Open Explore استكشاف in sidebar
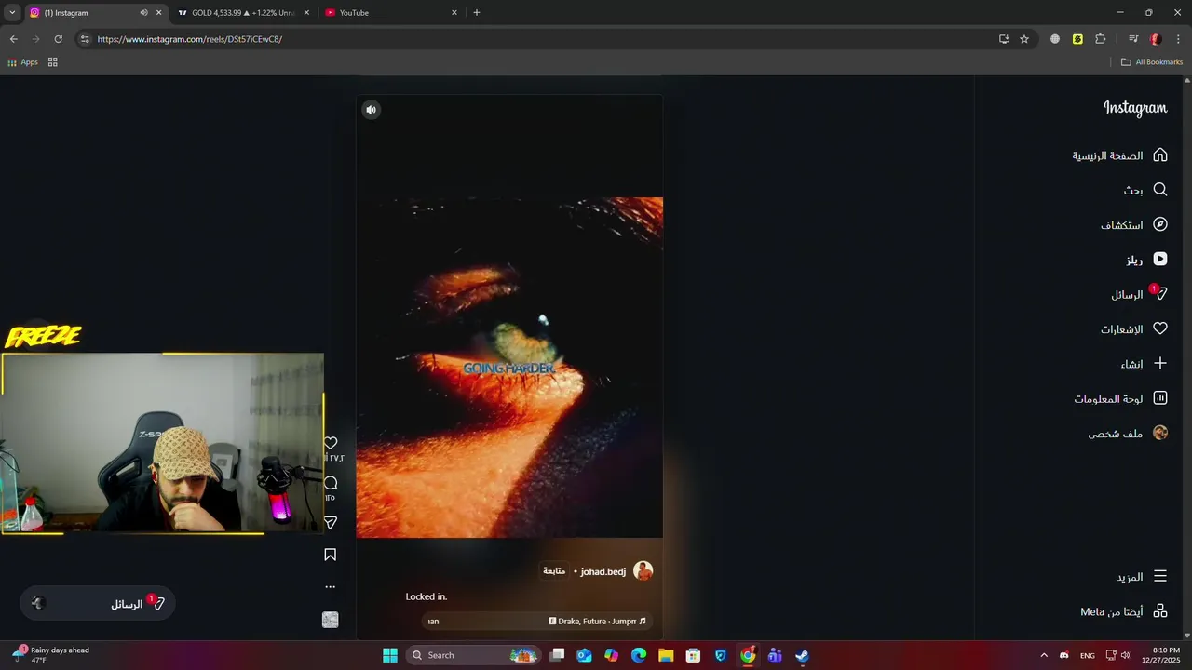This screenshot has width=1192, height=670. pyautogui.click(x=1133, y=224)
